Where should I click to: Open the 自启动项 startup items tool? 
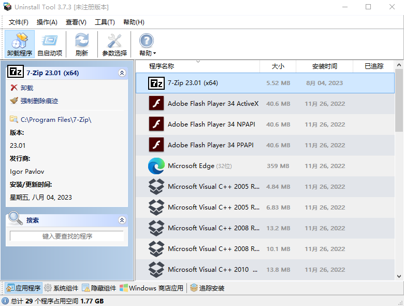coord(50,44)
